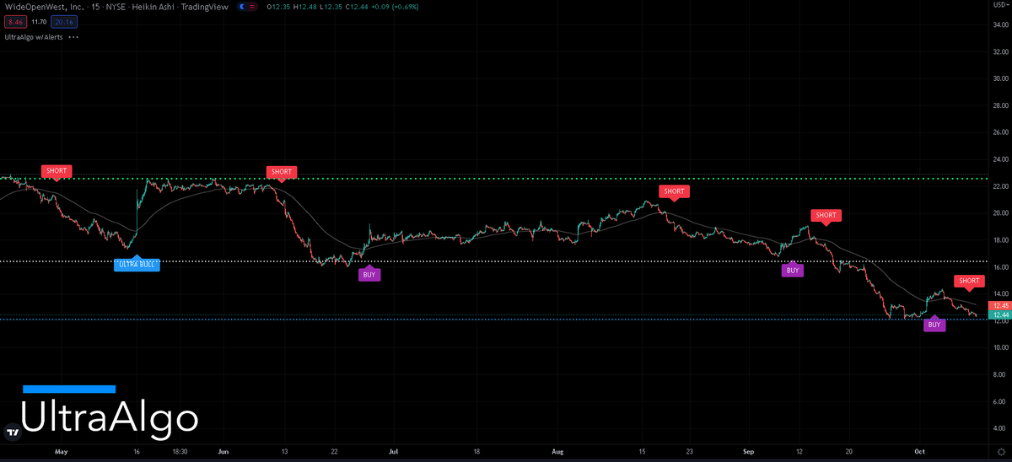Click the May label on time axis
The height and width of the screenshot is (462, 1012).
click(61, 452)
